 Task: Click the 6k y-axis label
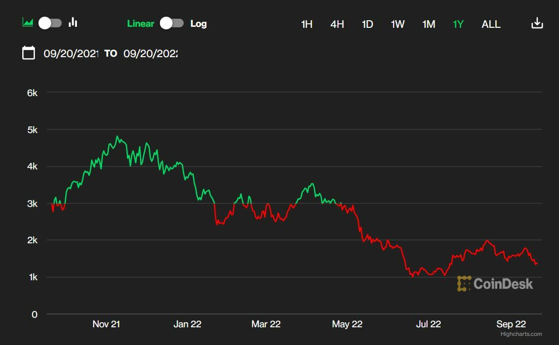(x=32, y=93)
